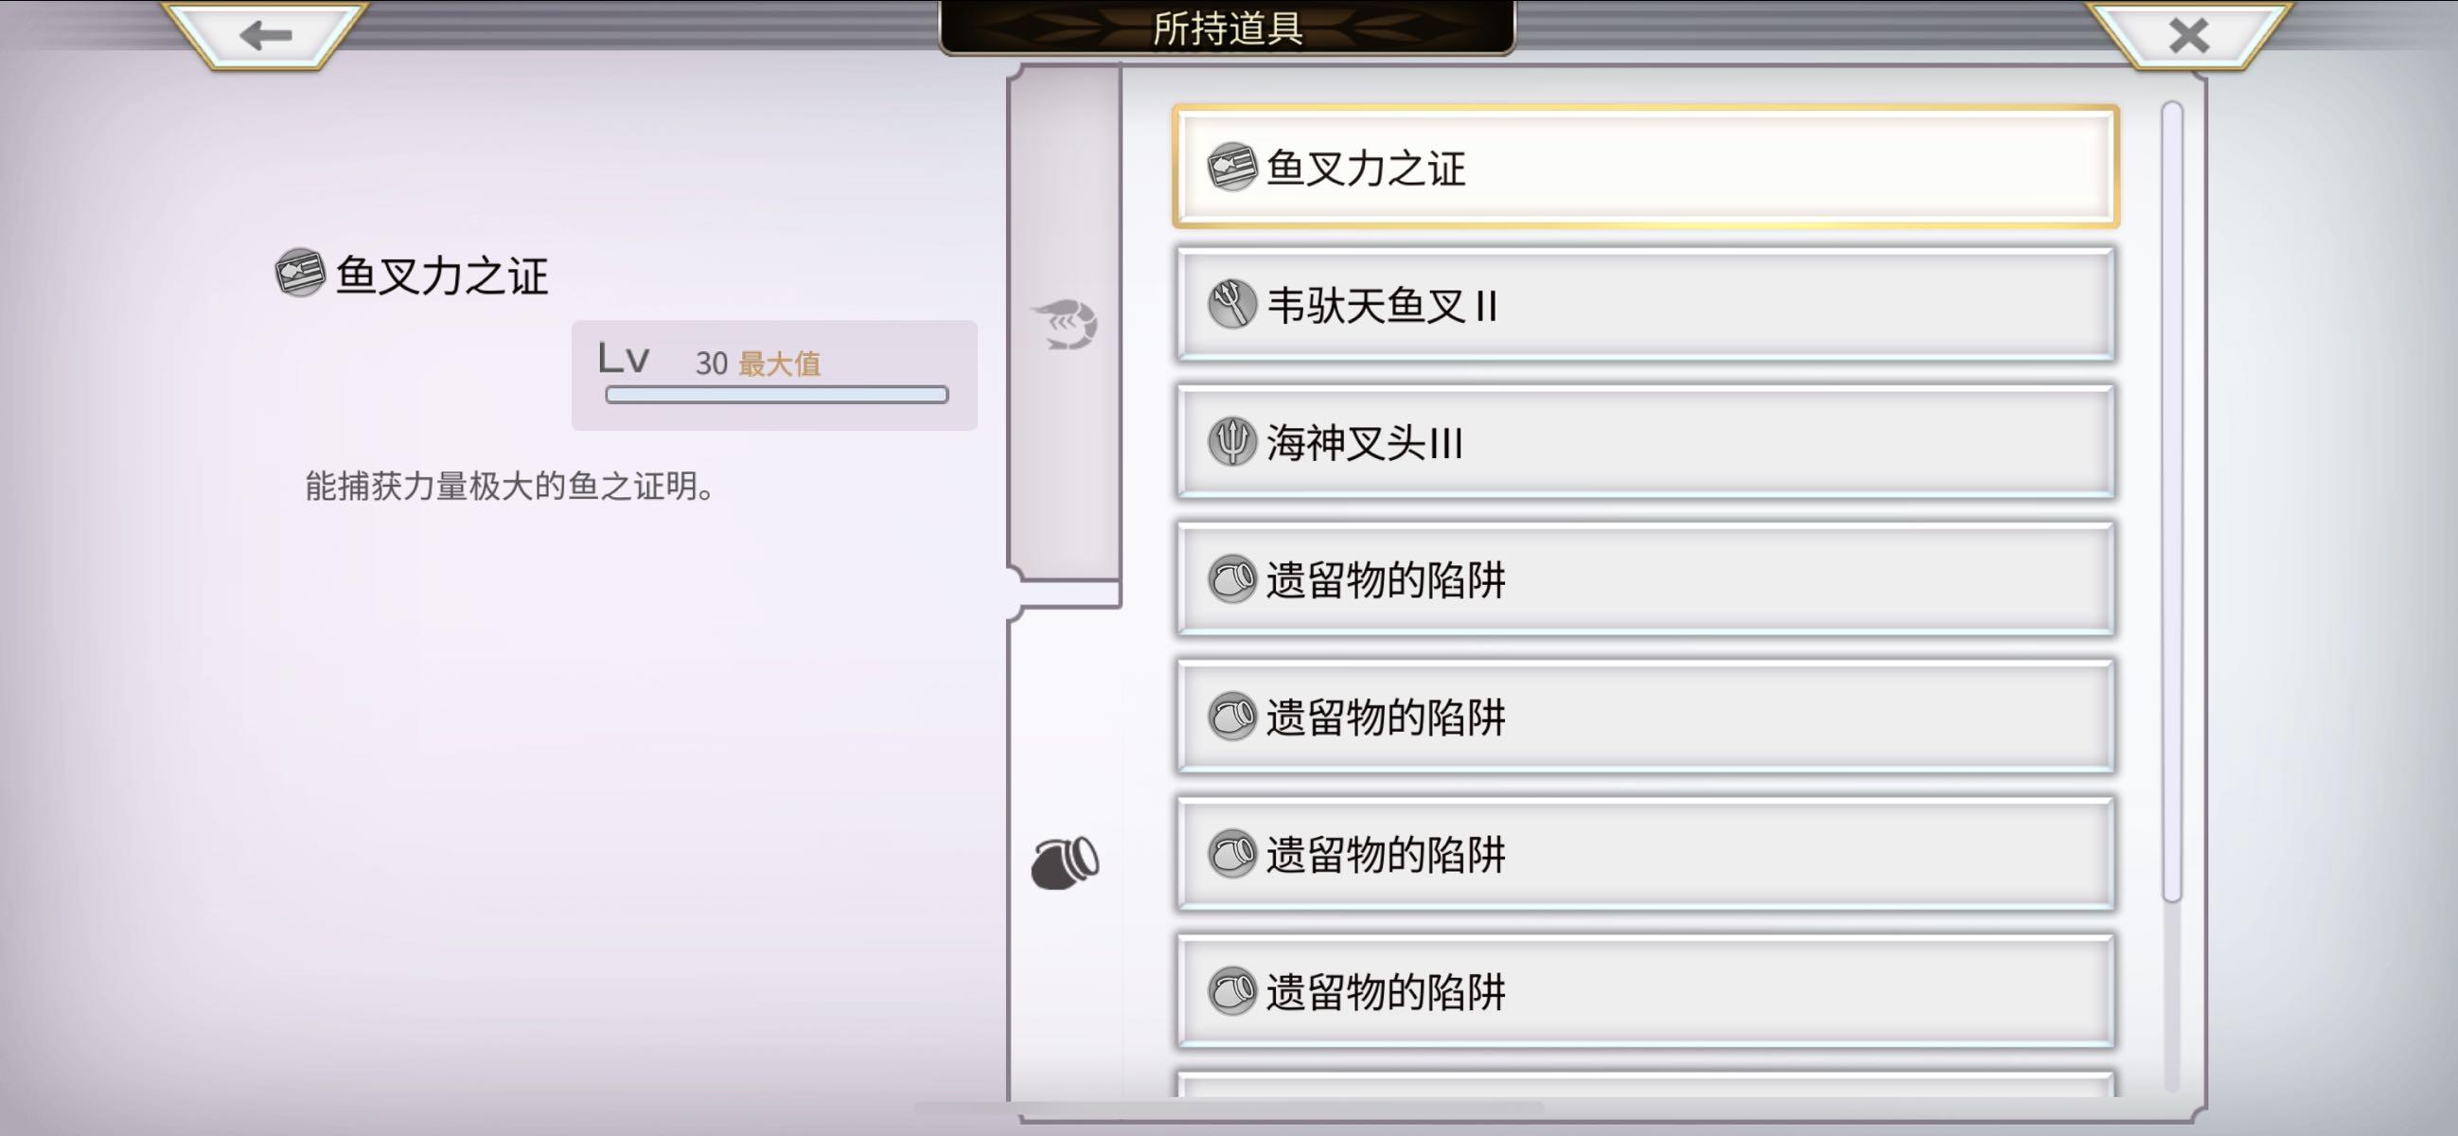Click the 所持道具 title banner
This screenshot has width=2458, height=1136.
pos(1227,27)
